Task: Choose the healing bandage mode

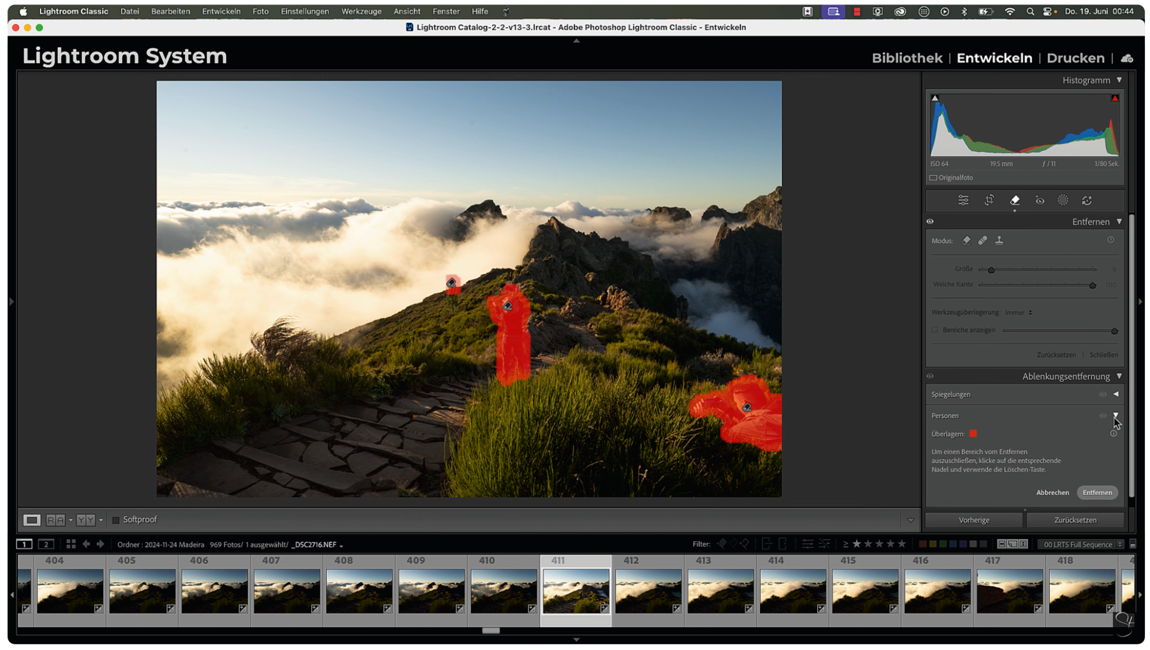Action: (x=982, y=241)
